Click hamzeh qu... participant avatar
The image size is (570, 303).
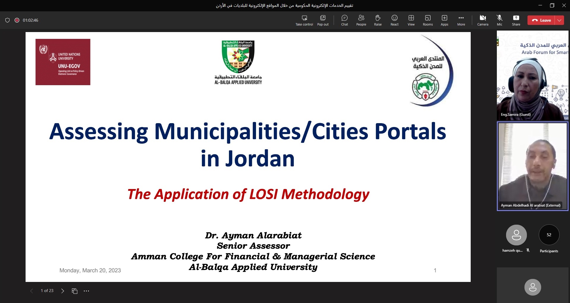click(516, 235)
